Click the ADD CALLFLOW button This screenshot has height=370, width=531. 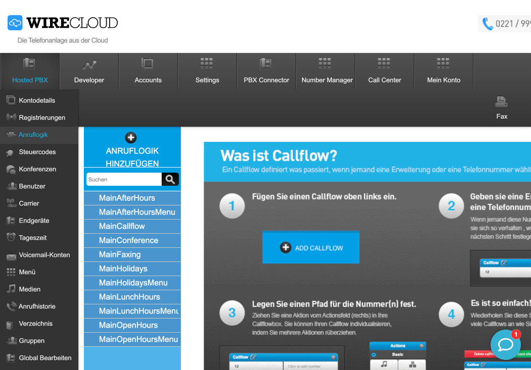311,248
